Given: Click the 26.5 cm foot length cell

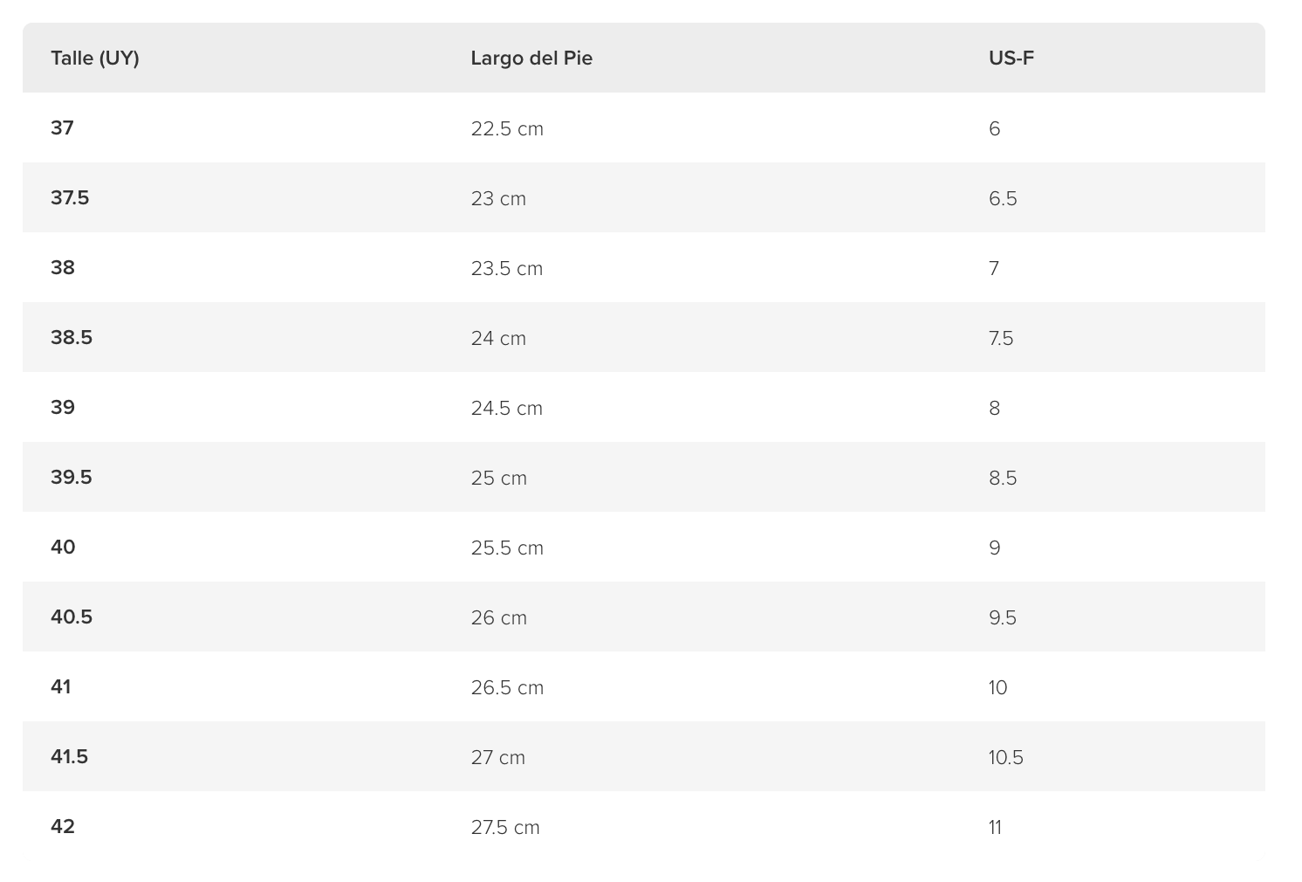Looking at the screenshot, I should pyautogui.click(x=507, y=688).
